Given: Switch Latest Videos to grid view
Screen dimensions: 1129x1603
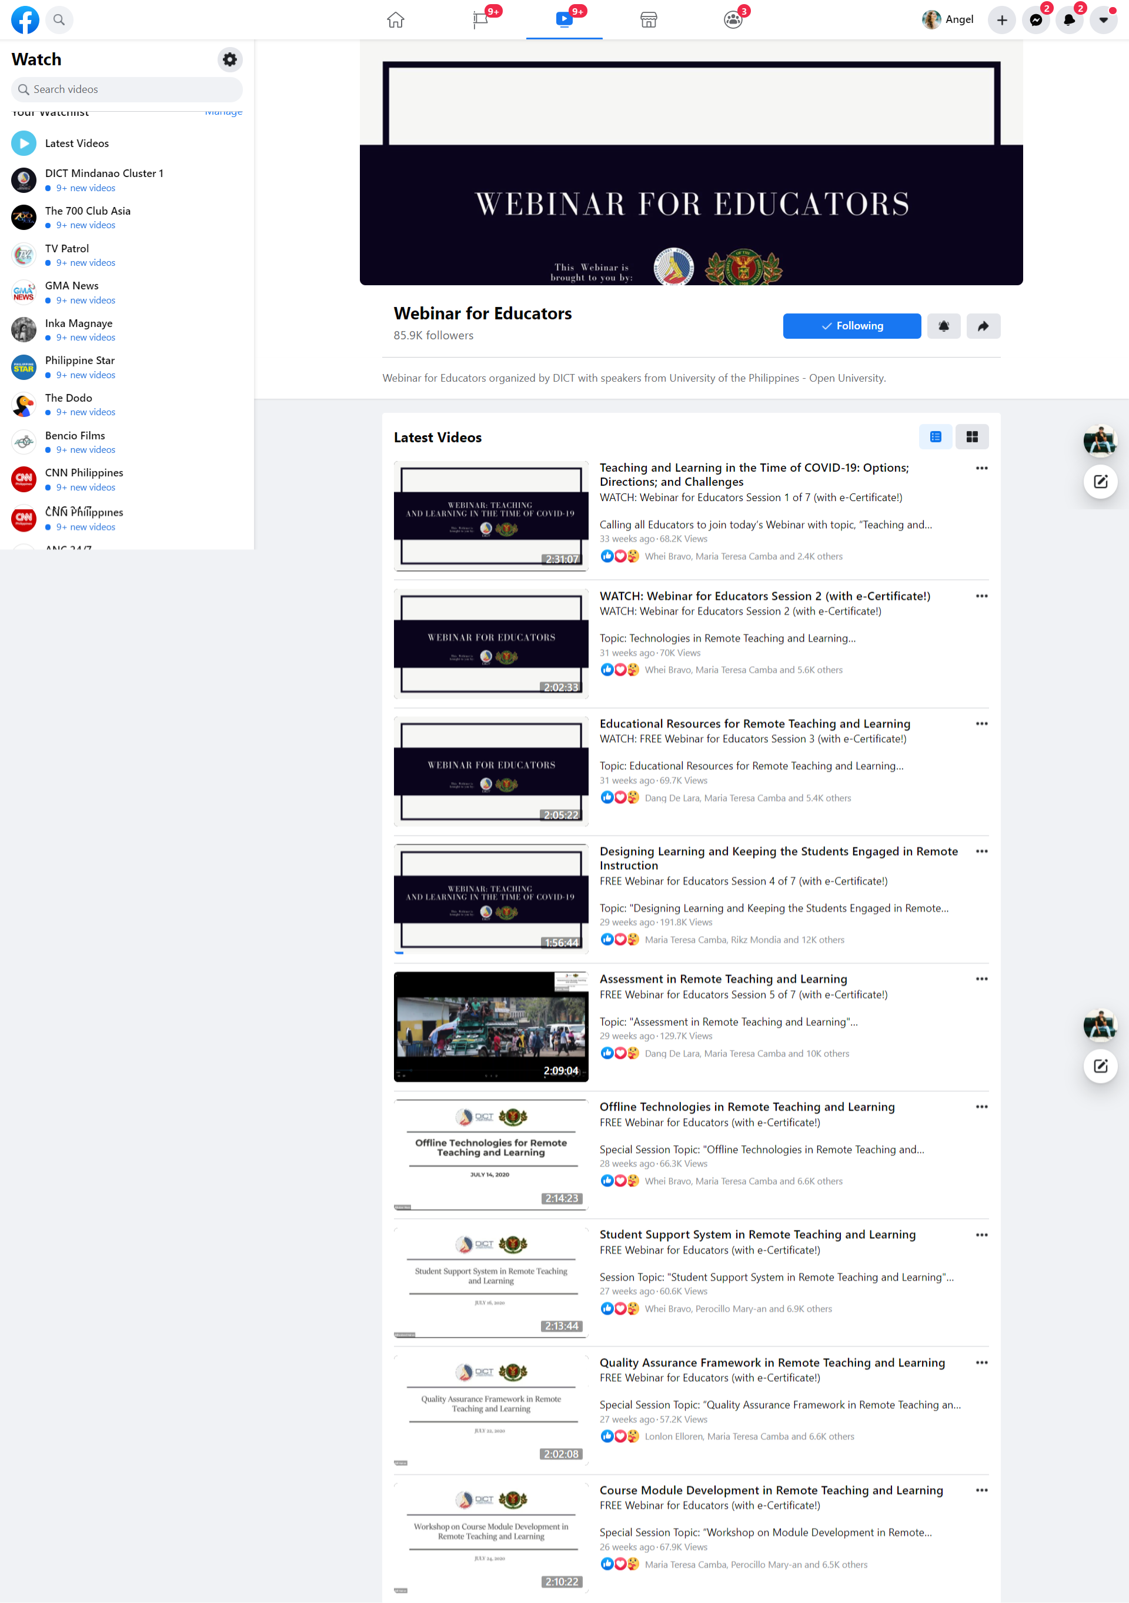Looking at the screenshot, I should [x=971, y=437].
